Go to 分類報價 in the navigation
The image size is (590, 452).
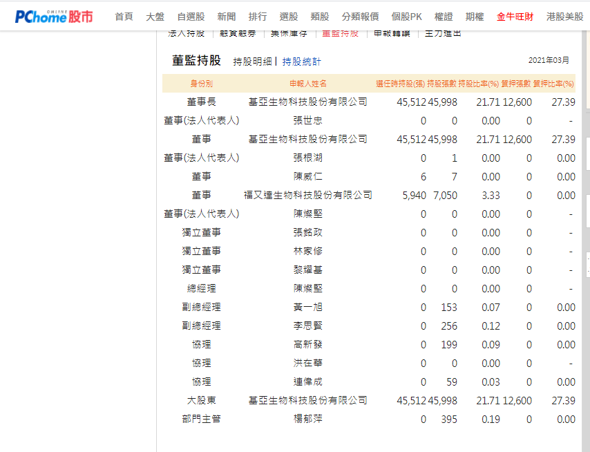pyautogui.click(x=360, y=17)
